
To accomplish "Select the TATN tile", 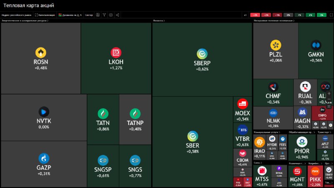I will coord(103,120).
